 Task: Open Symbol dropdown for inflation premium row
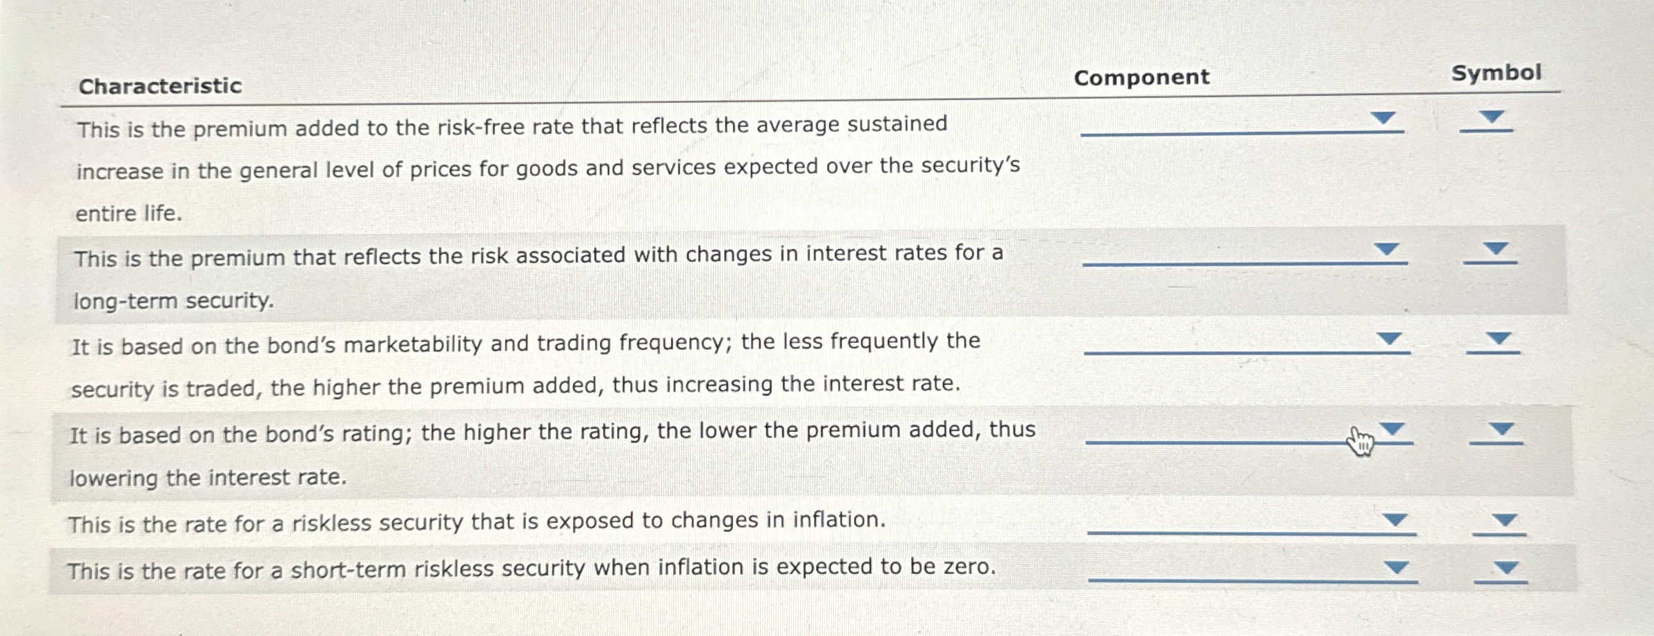point(1486,120)
